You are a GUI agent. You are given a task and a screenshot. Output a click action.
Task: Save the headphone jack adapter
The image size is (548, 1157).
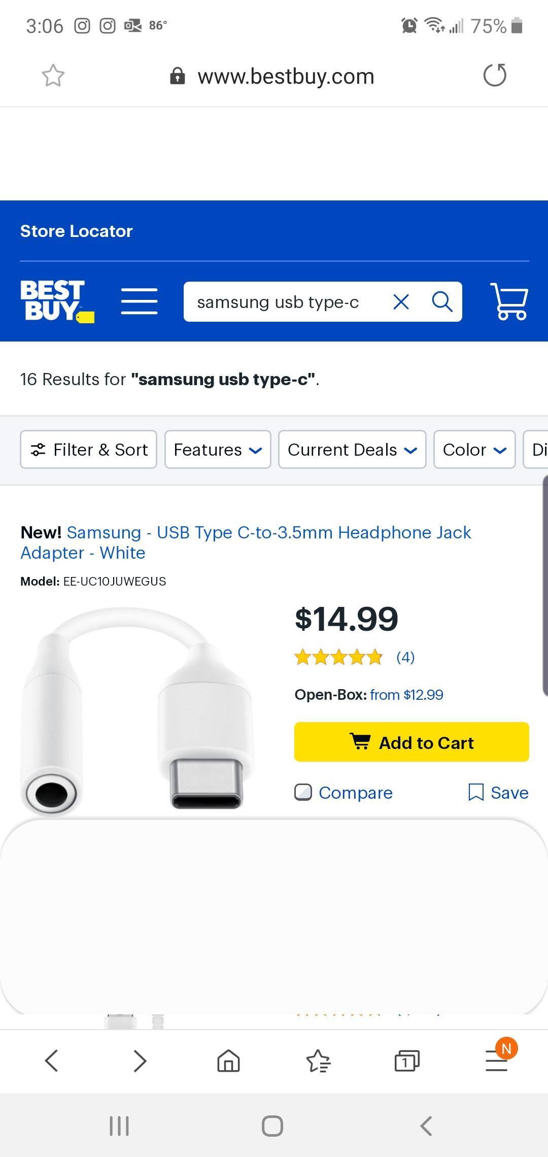[x=498, y=792]
